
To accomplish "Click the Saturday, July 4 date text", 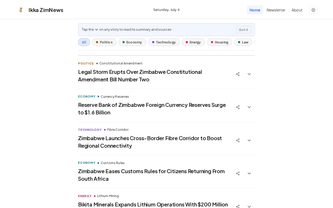I will (x=166, y=10).
